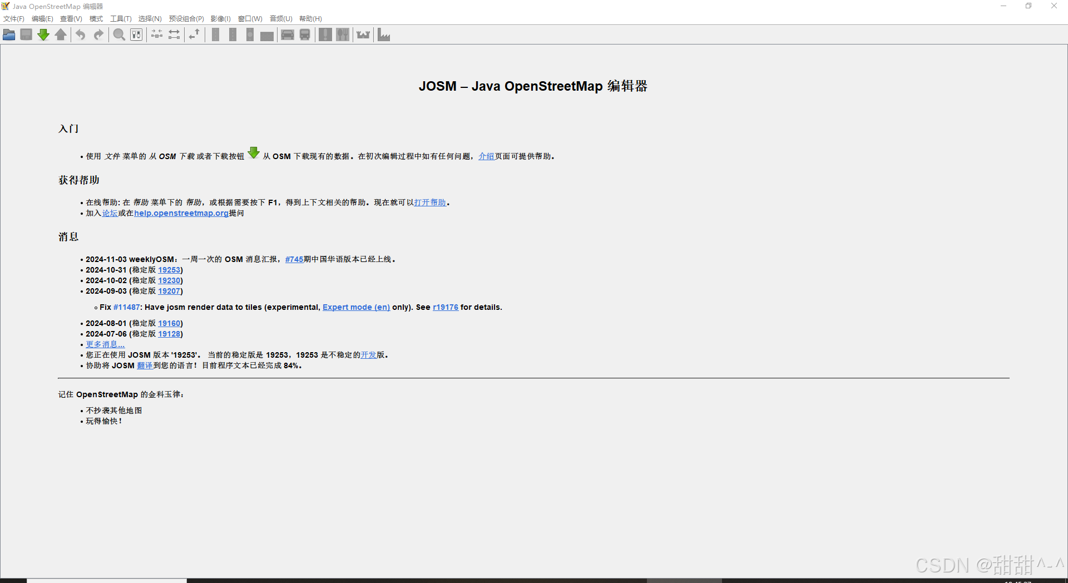The width and height of the screenshot is (1068, 583).
Task: Visit the help.openstreetmap.org link
Action: [x=181, y=213]
